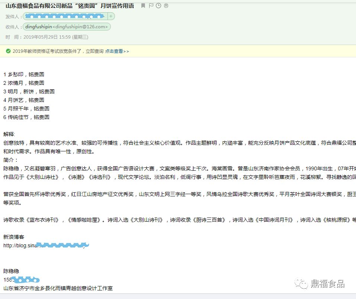Click the line starting 作品见于《大别山诗社》
This screenshot has height=299, width=356.
[180, 177]
